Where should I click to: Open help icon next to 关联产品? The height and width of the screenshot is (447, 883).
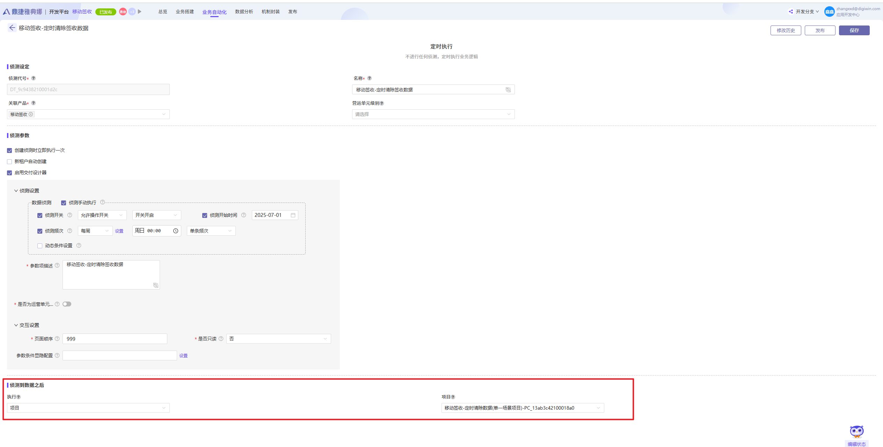[34, 103]
